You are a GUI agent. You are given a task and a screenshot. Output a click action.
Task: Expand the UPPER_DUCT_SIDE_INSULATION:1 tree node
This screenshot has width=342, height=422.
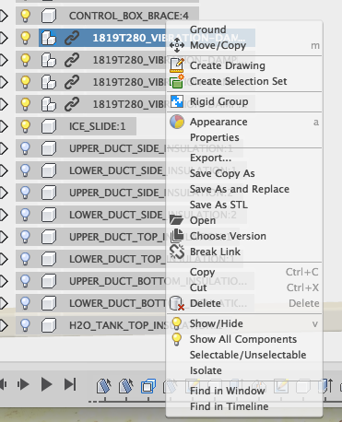point(4,148)
